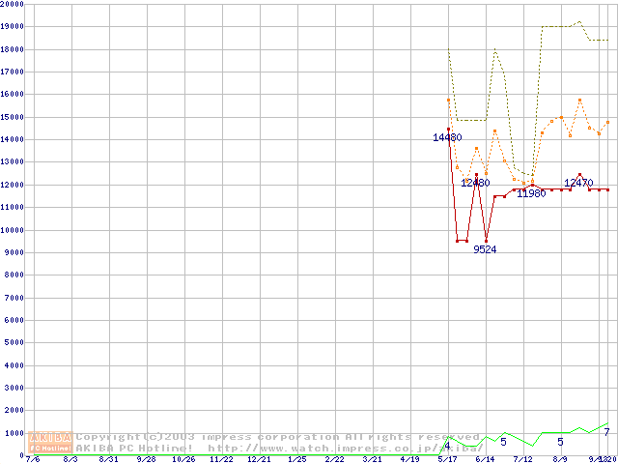Screen dimensions: 618x464
Task: Click the 8/9 date axis label
Action: pos(560,460)
